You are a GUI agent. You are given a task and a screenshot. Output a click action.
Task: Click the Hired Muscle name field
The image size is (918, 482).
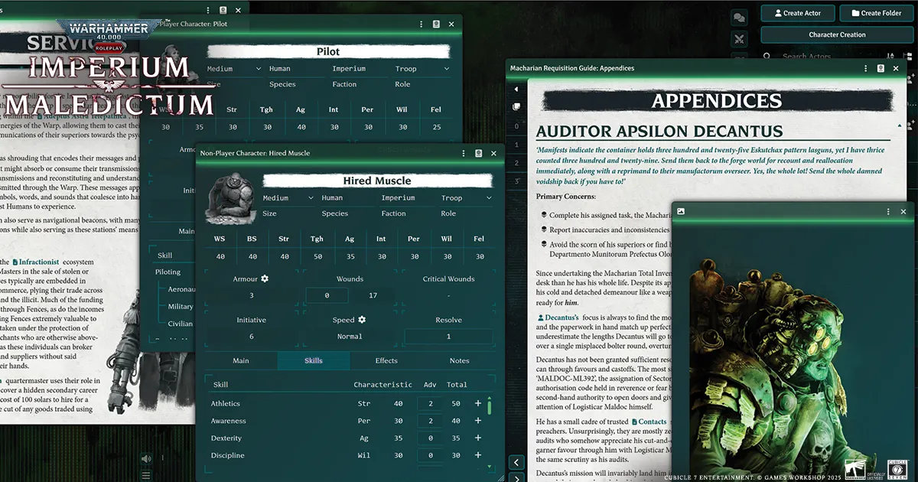pyautogui.click(x=377, y=181)
